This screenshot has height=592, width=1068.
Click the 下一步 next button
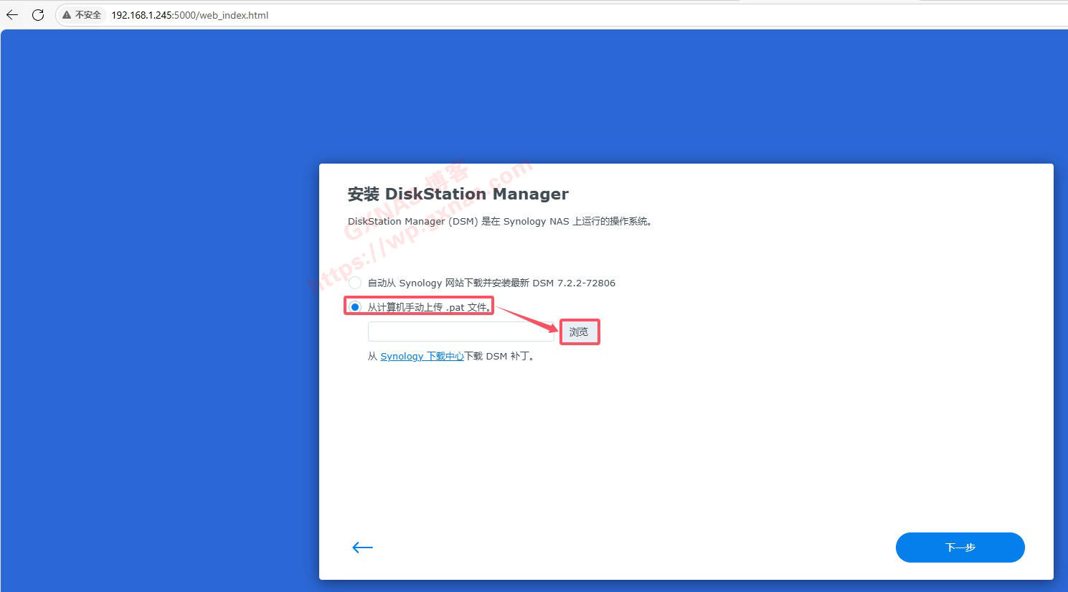[x=960, y=548]
